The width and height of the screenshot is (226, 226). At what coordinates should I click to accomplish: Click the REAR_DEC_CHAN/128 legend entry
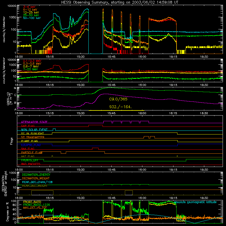click(x=37, y=182)
